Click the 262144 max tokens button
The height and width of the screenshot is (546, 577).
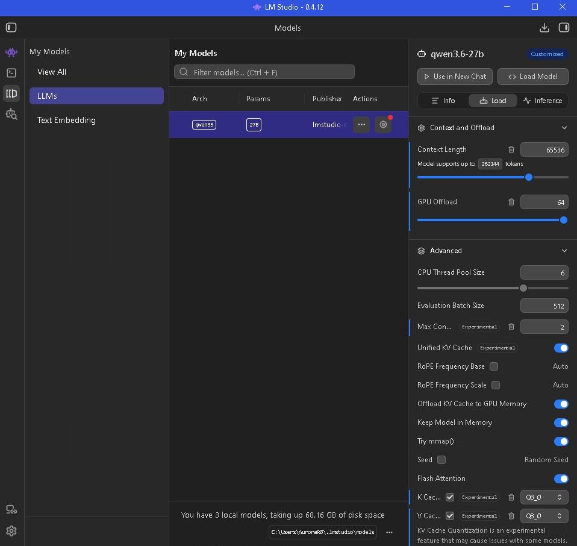[490, 164]
